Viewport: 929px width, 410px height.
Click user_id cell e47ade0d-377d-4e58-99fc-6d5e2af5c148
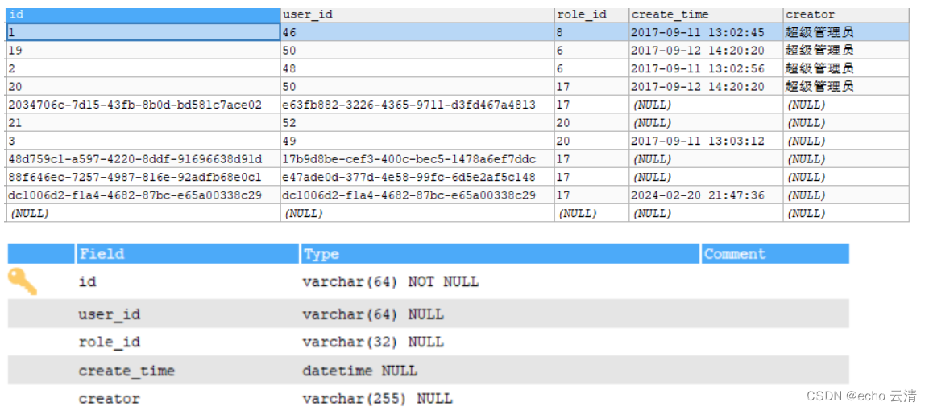coord(417,177)
